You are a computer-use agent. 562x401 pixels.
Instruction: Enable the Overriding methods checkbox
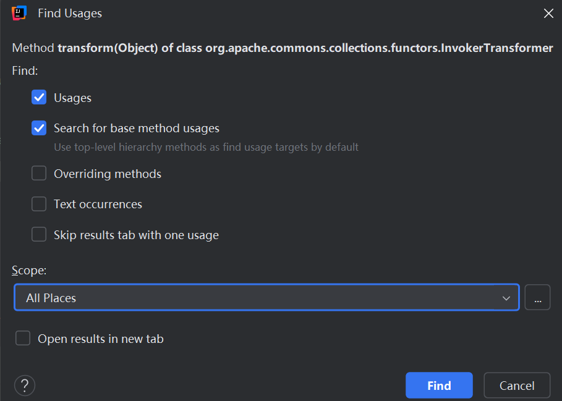click(x=39, y=173)
